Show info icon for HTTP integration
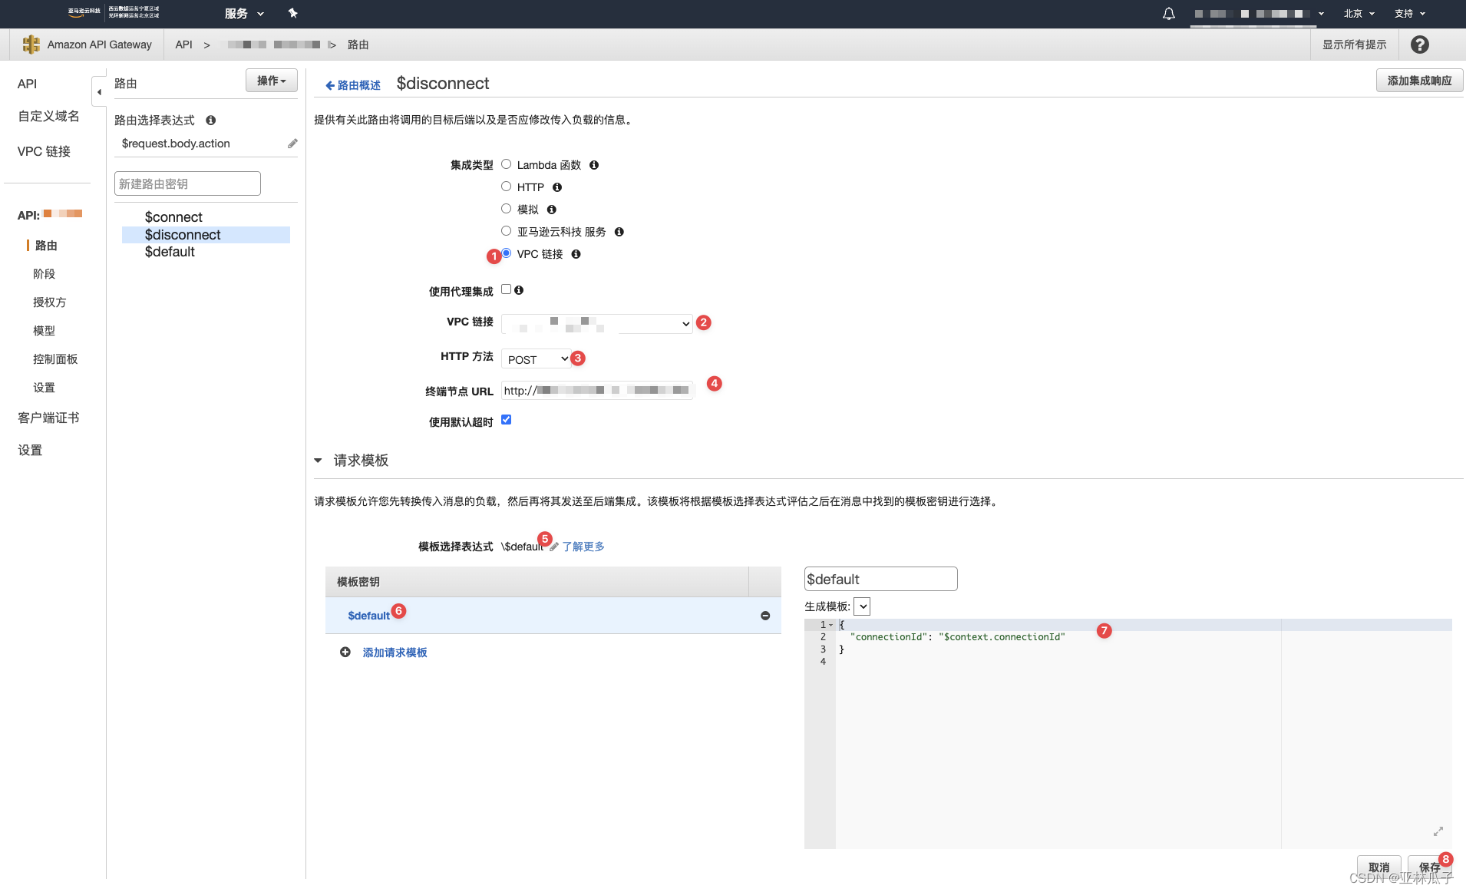1466x892 pixels. coord(557,187)
